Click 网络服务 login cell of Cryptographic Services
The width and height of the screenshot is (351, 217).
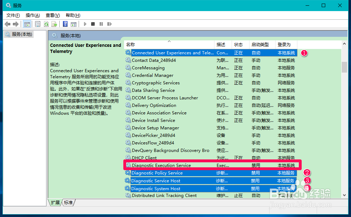[286, 83]
